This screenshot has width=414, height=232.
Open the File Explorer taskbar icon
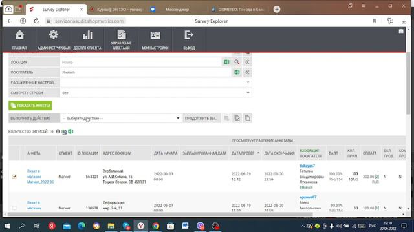click(x=111, y=226)
